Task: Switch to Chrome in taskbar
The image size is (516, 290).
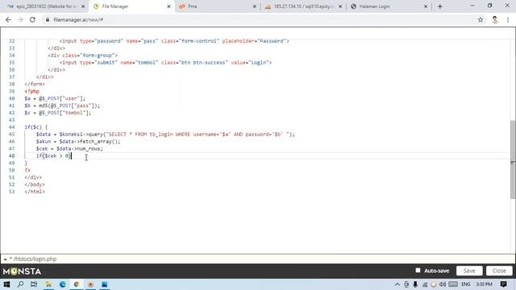Action: [77, 284]
